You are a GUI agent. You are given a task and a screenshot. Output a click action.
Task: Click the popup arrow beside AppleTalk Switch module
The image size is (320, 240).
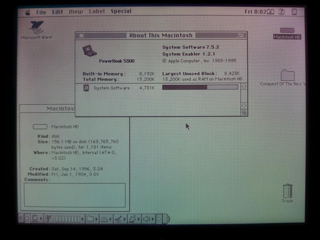[x=41, y=219]
